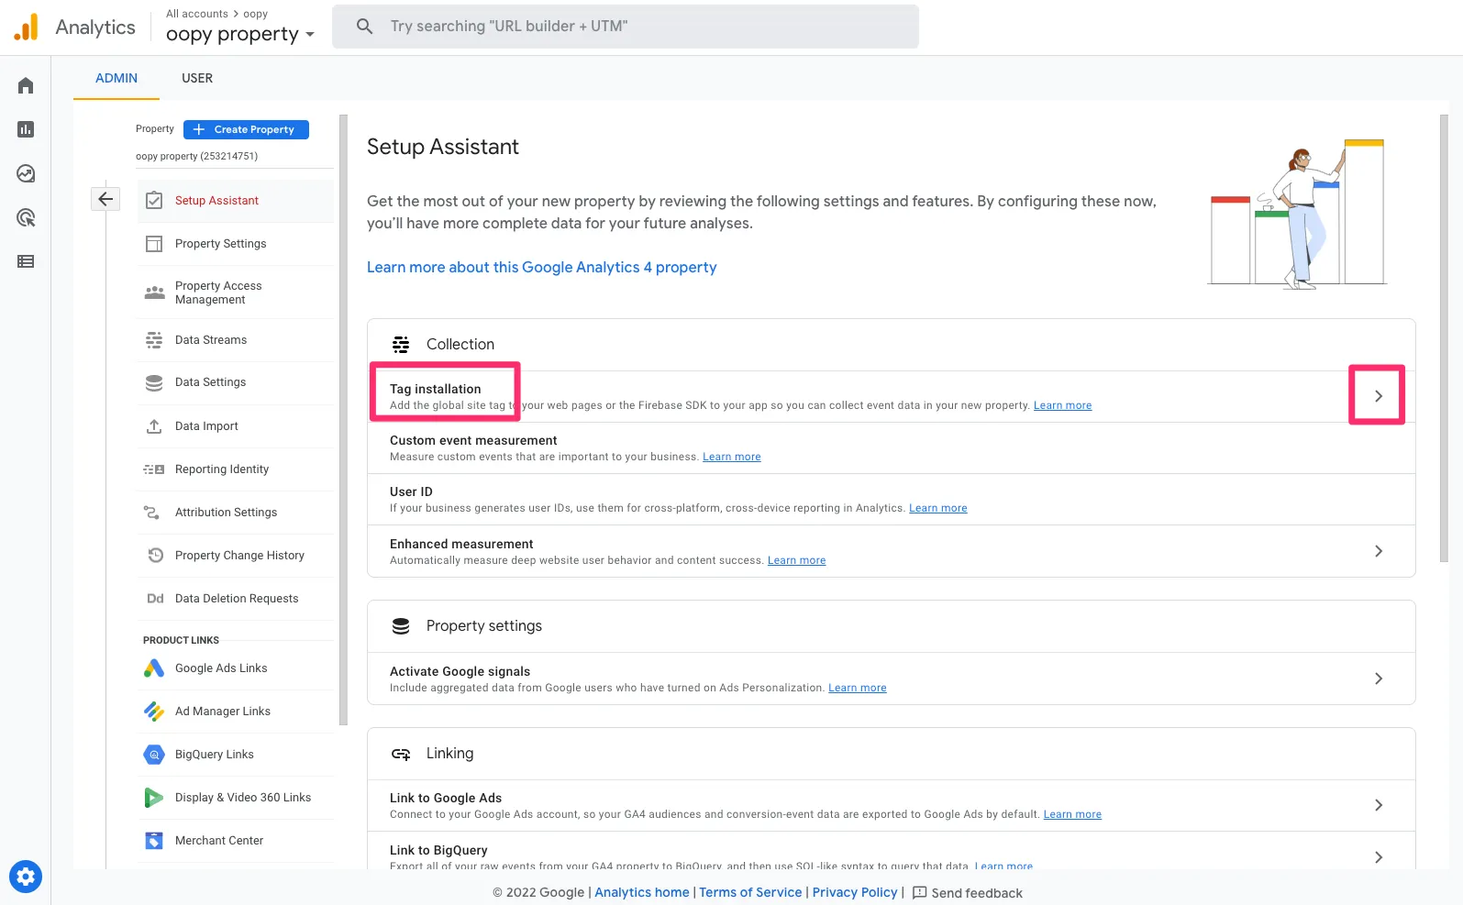The height and width of the screenshot is (905, 1463).
Task: Expand the Enhanced measurement row chevron
Action: [x=1378, y=551]
